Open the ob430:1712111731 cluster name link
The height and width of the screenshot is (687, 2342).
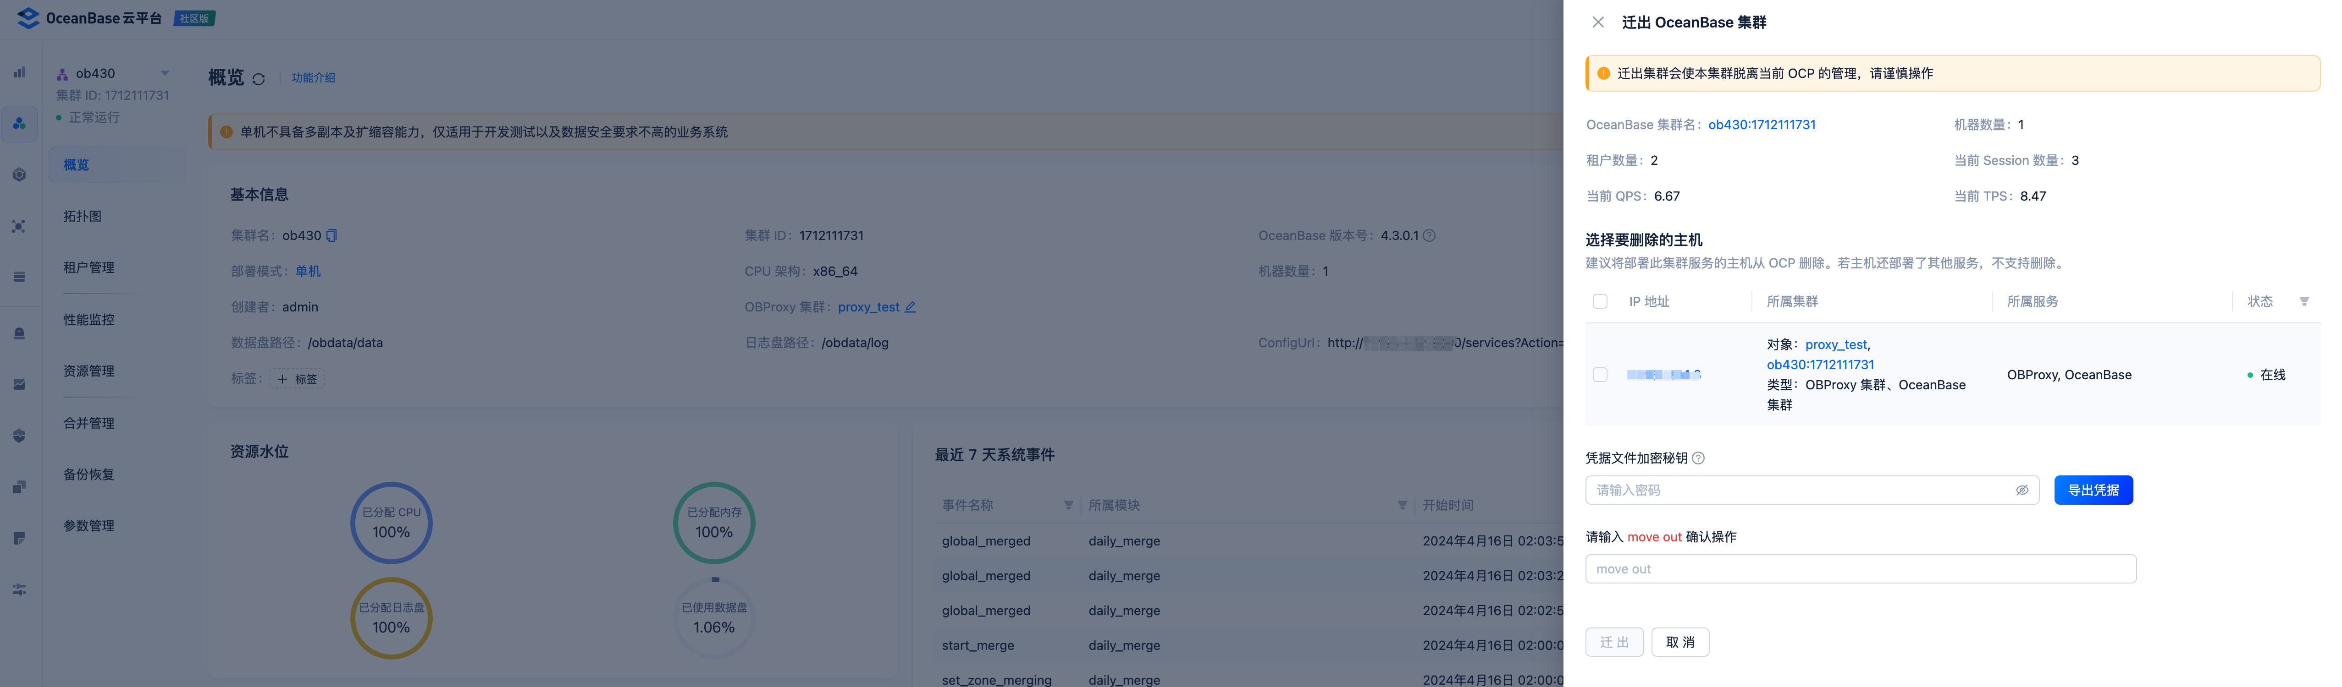(1761, 125)
